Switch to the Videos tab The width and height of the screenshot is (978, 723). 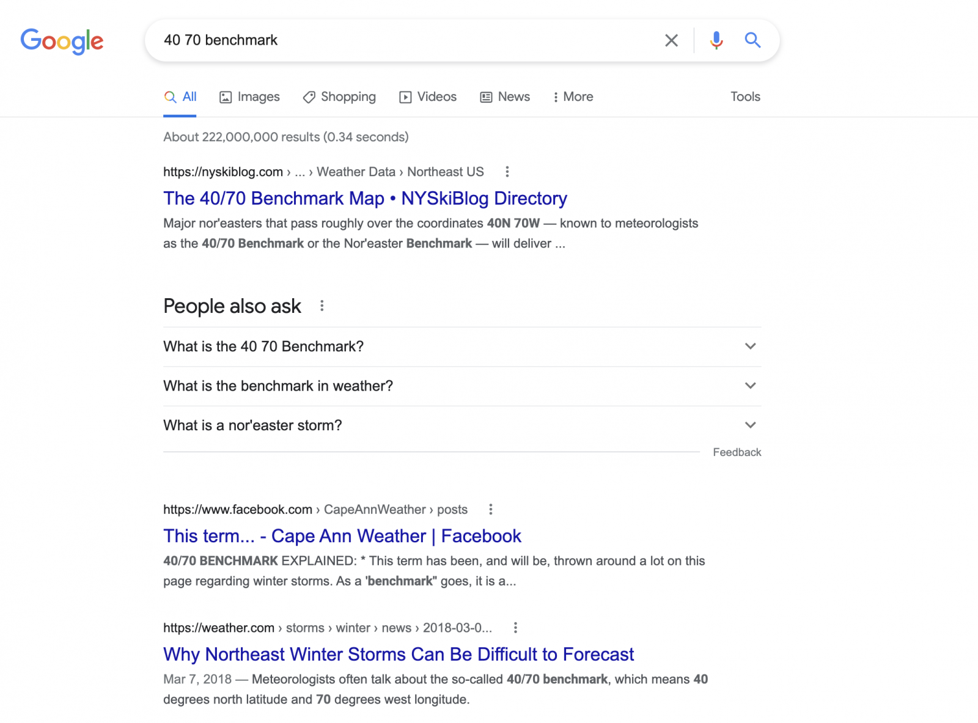tap(428, 97)
